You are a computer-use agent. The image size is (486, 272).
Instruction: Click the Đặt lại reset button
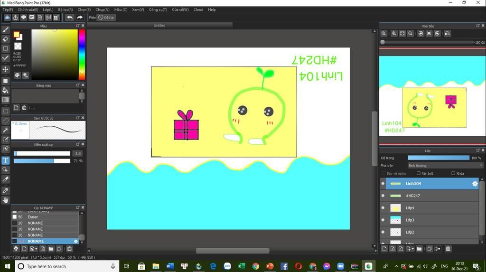(106, 18)
